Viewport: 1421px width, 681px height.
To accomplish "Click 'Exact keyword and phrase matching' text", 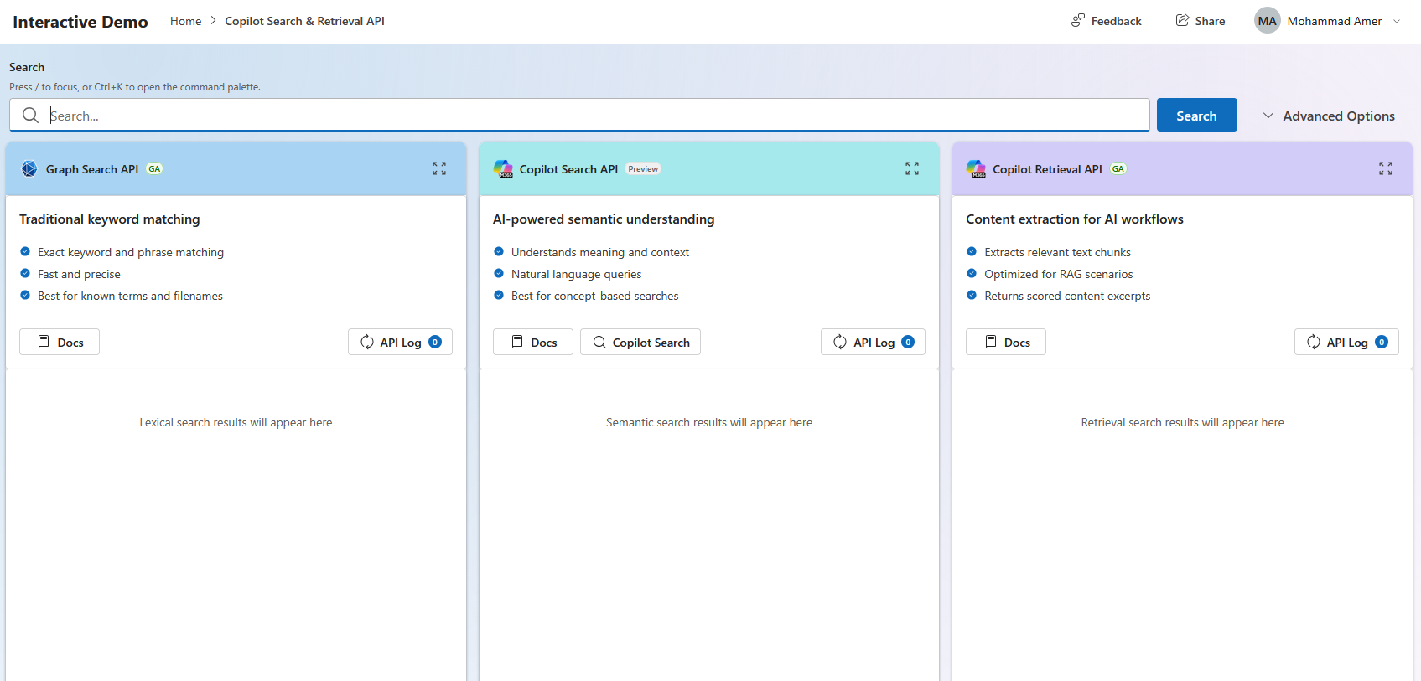I will click(x=131, y=252).
